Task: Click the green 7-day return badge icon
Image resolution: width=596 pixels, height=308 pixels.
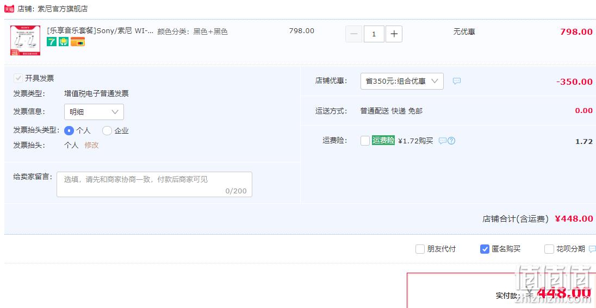Action: [52, 42]
